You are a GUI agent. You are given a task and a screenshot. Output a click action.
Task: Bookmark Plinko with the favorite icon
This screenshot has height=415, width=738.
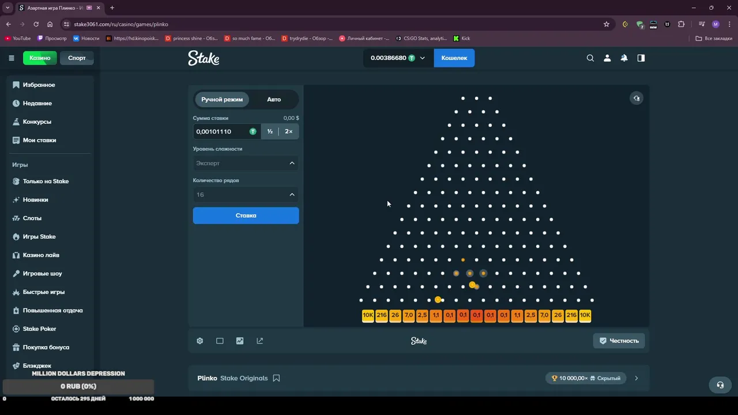point(276,378)
